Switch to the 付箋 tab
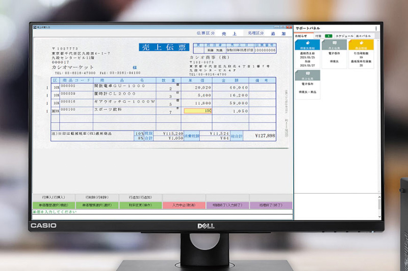The width and height of the screenshot is (408, 271). pos(318,36)
